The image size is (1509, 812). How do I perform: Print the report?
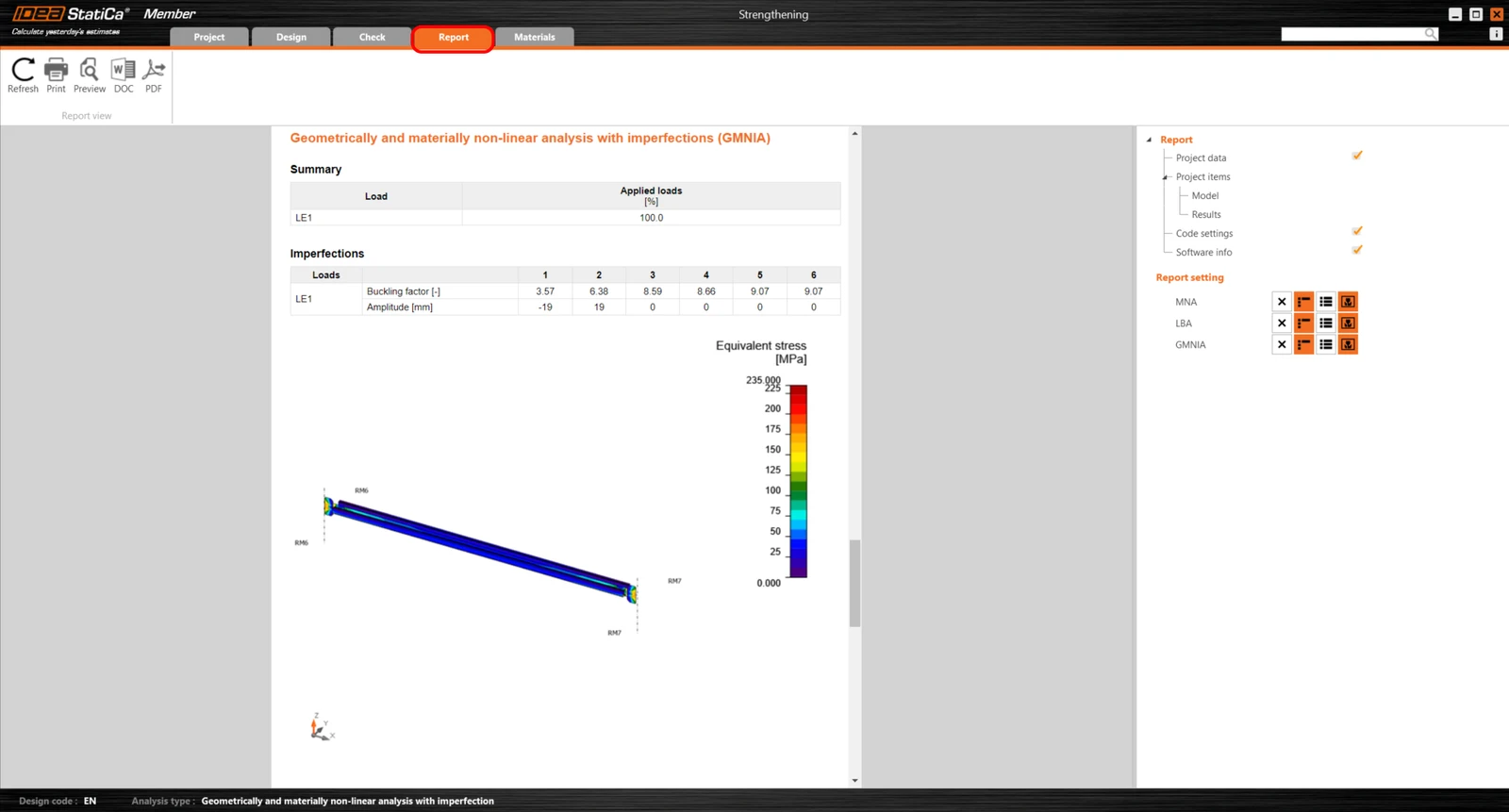coord(57,75)
